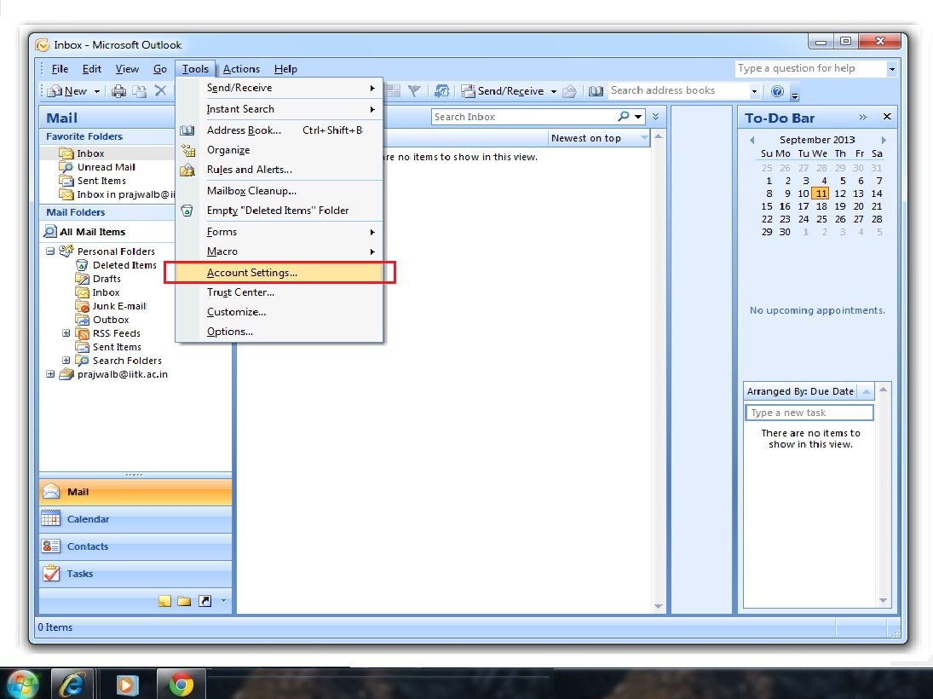Open the Shortcuts icon in navigation pane
Screen dimensions: 933x699
(204, 601)
